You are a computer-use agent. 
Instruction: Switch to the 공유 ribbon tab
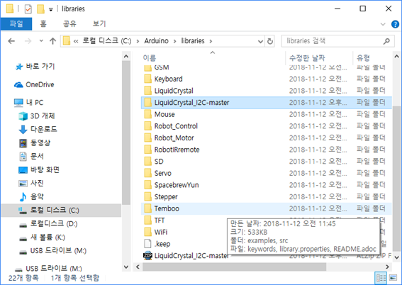69,24
